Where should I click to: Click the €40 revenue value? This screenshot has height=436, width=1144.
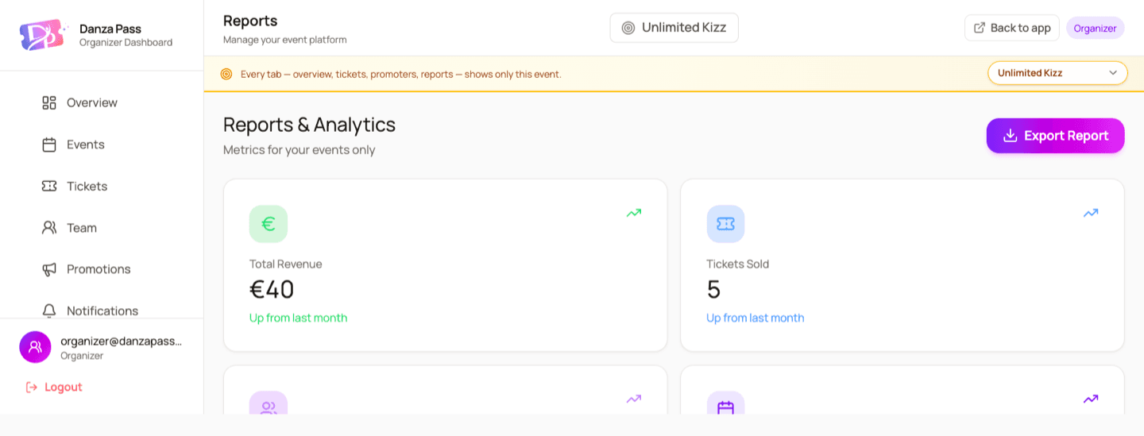pos(272,290)
